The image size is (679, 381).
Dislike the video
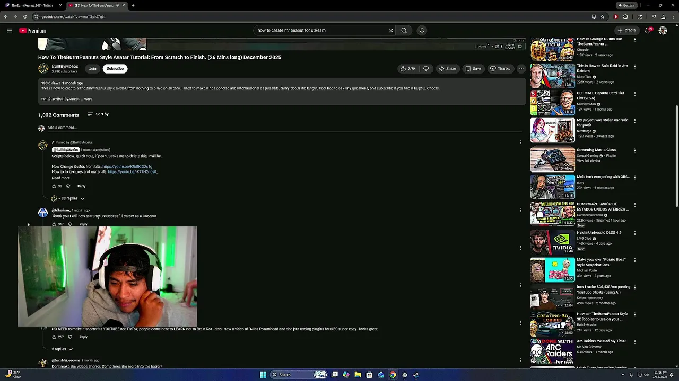coord(425,69)
